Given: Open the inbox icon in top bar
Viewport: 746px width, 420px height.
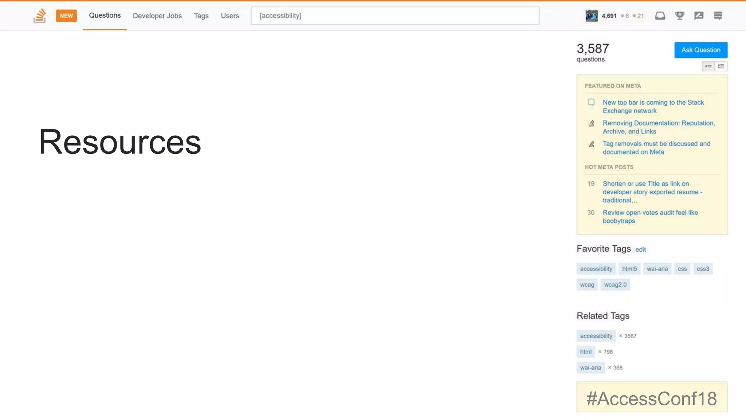Looking at the screenshot, I should (x=660, y=16).
